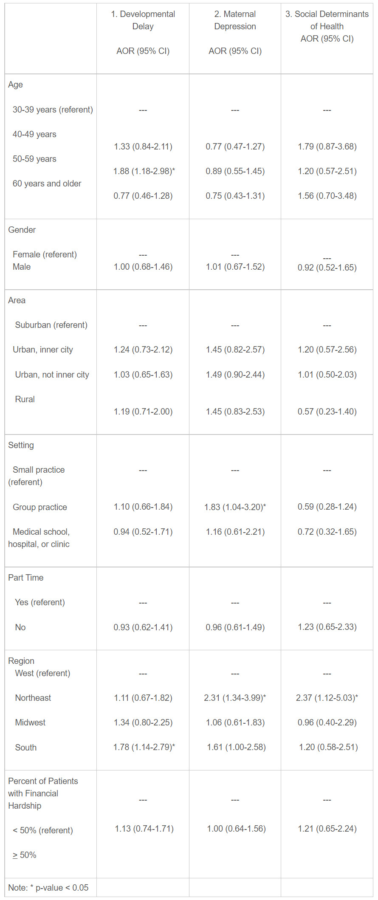Select 'Percent of Patients with Financial Hardship' heading
Image resolution: width=378 pixels, height=900 pixels.
(x=43, y=793)
